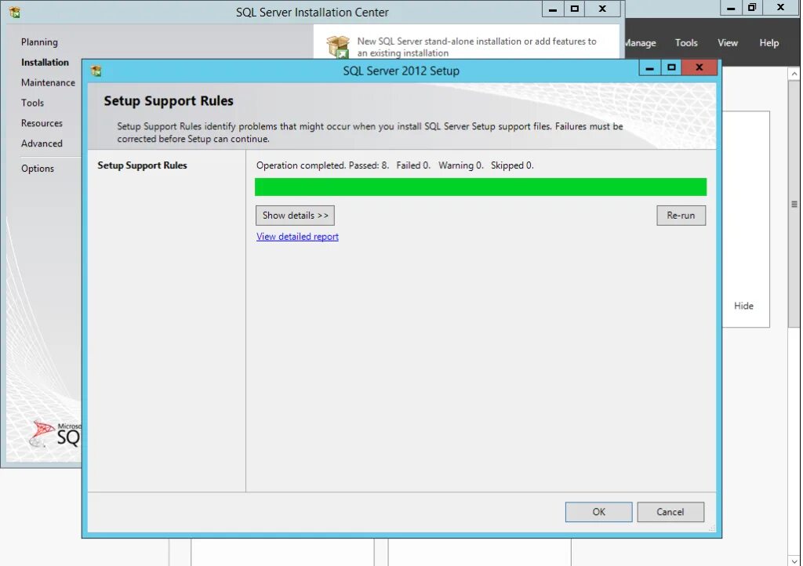Viewport: 803px width, 566px height.
Task: Minimize the SQL Server 2012 Setup window
Action: (x=649, y=67)
